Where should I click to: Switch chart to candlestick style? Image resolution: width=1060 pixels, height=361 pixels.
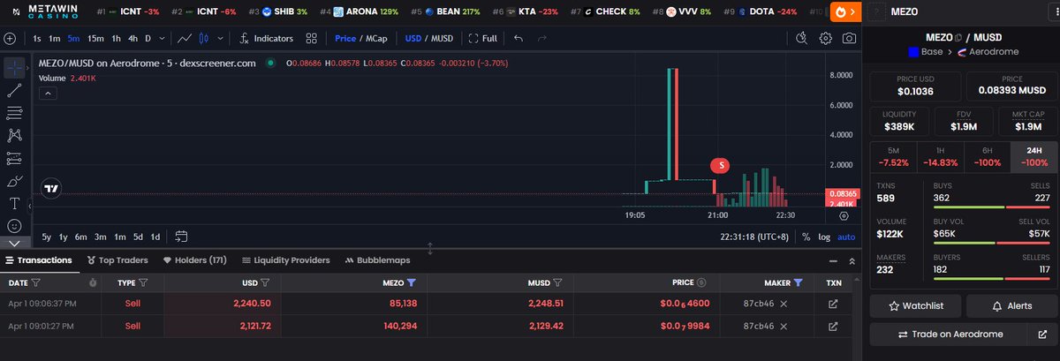(205, 39)
